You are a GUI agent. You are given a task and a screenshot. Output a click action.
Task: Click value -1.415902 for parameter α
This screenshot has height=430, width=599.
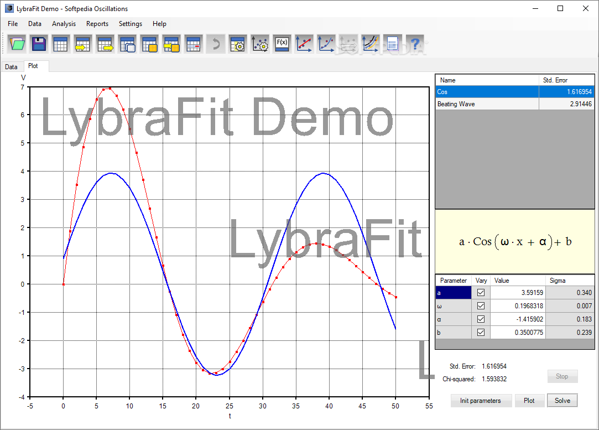coord(518,319)
